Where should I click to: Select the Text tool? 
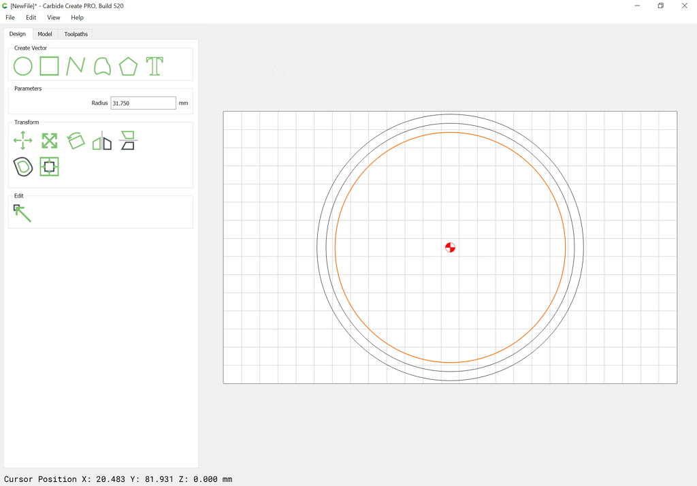155,66
